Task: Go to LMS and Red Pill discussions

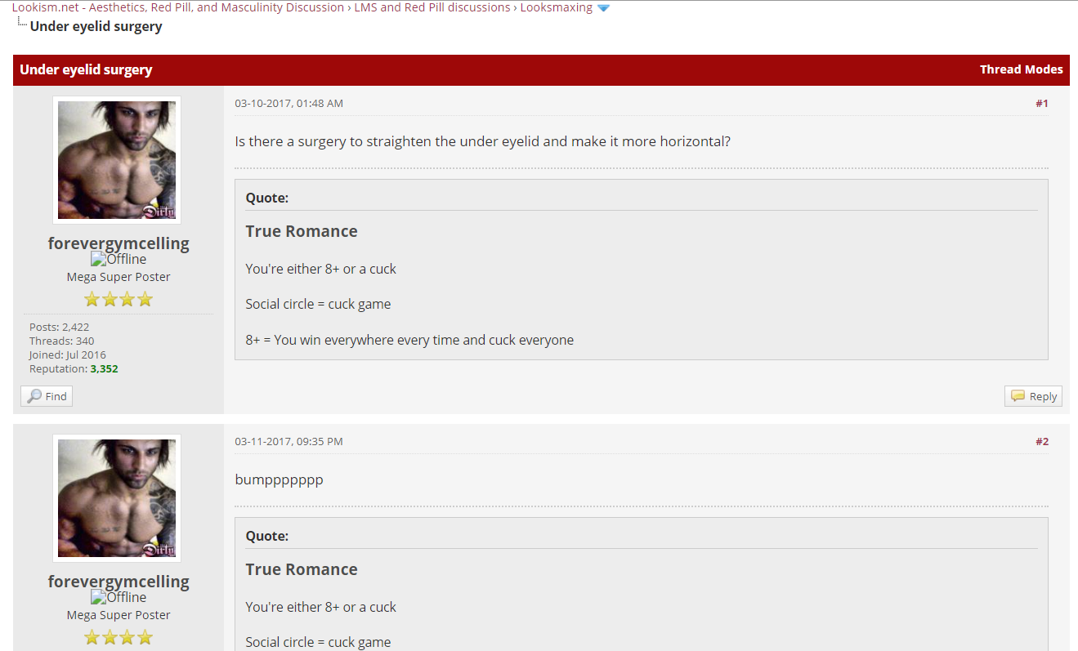Action: click(432, 7)
